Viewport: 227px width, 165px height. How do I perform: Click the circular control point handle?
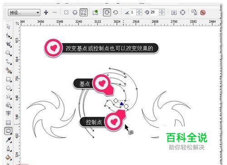point(126,106)
